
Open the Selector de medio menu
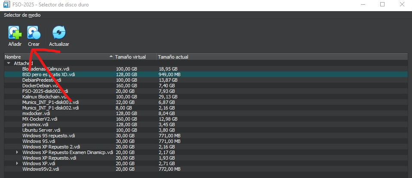pyautogui.click(x=22, y=15)
